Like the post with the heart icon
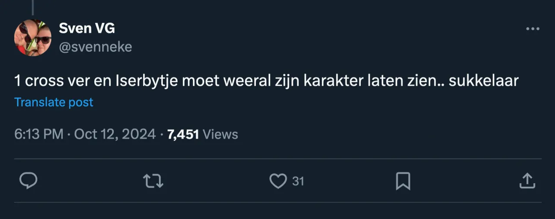The image size is (555, 219). coord(278,181)
